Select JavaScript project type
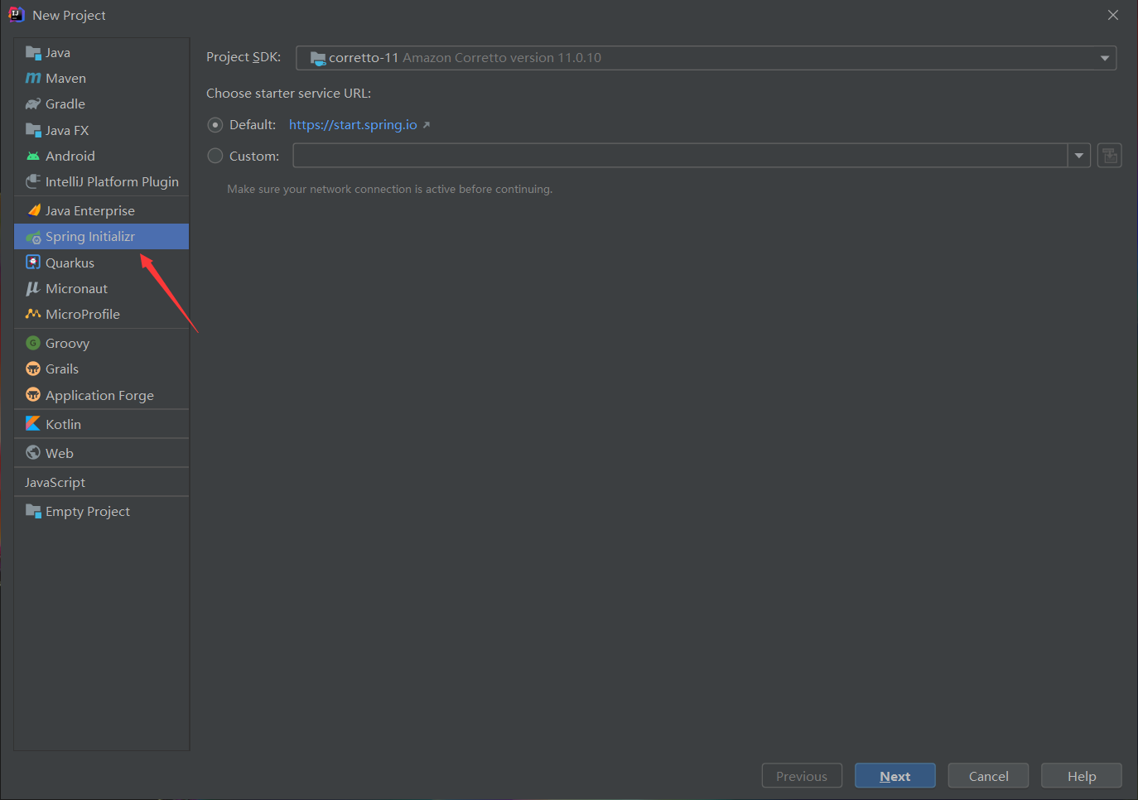 tap(101, 482)
